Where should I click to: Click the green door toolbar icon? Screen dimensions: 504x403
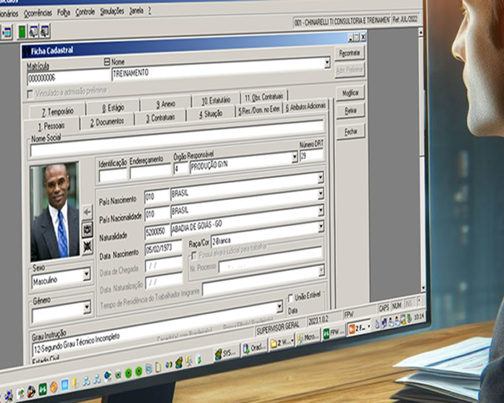(21, 32)
